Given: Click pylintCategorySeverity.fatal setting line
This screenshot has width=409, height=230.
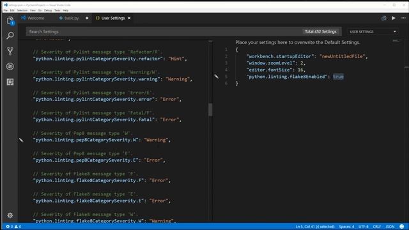Looking at the screenshot, I should (107, 119).
